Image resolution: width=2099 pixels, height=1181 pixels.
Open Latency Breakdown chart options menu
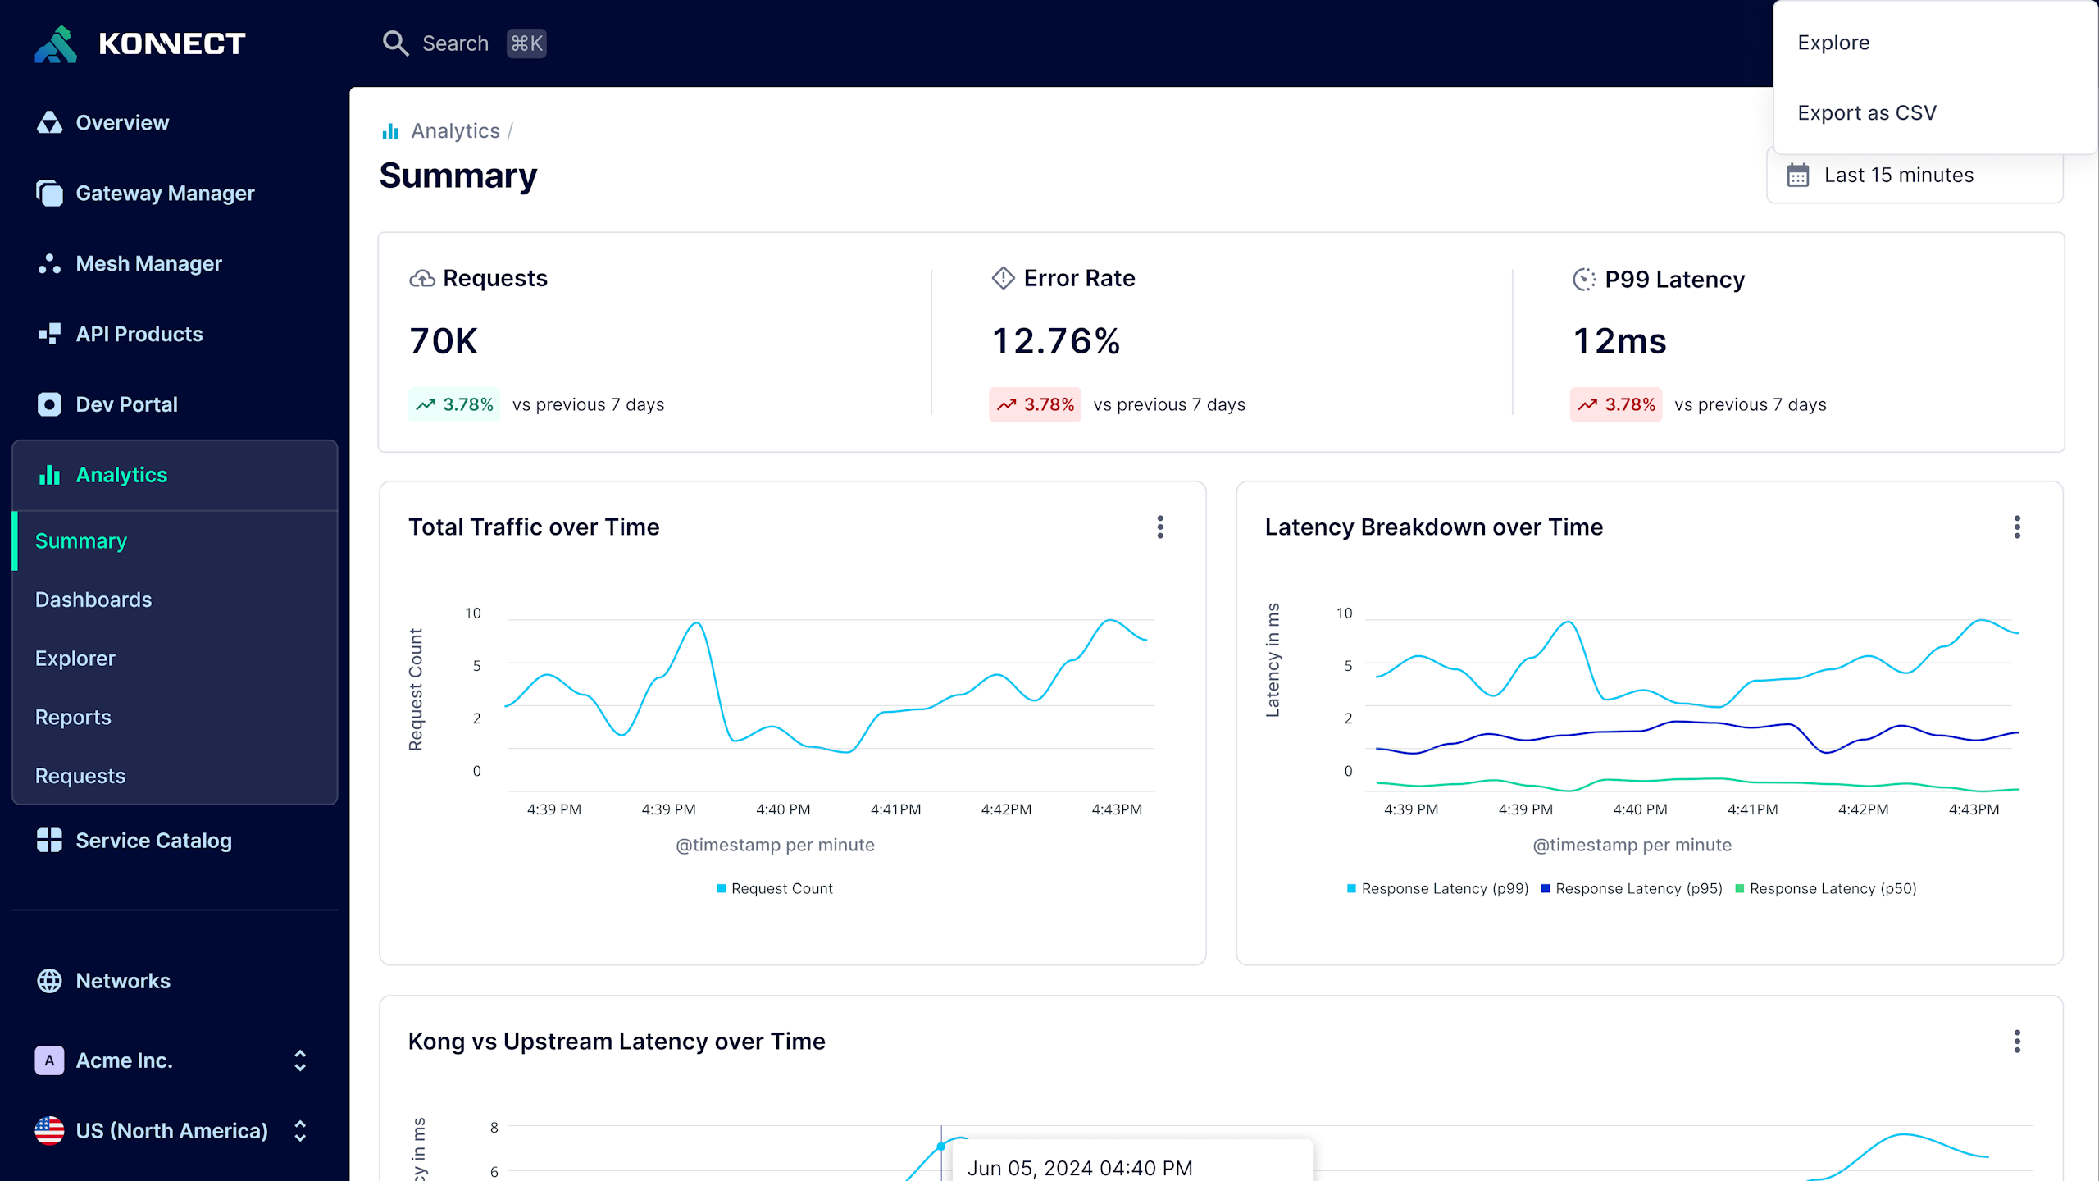[x=2017, y=527]
